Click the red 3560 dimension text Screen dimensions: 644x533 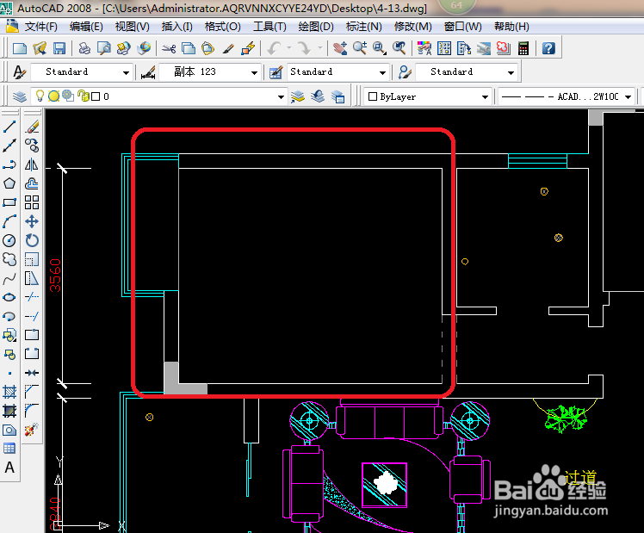pyautogui.click(x=55, y=276)
